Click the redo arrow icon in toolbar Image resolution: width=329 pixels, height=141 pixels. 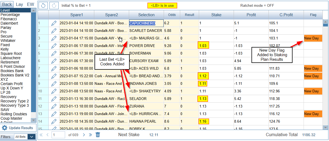tap(54, 5)
